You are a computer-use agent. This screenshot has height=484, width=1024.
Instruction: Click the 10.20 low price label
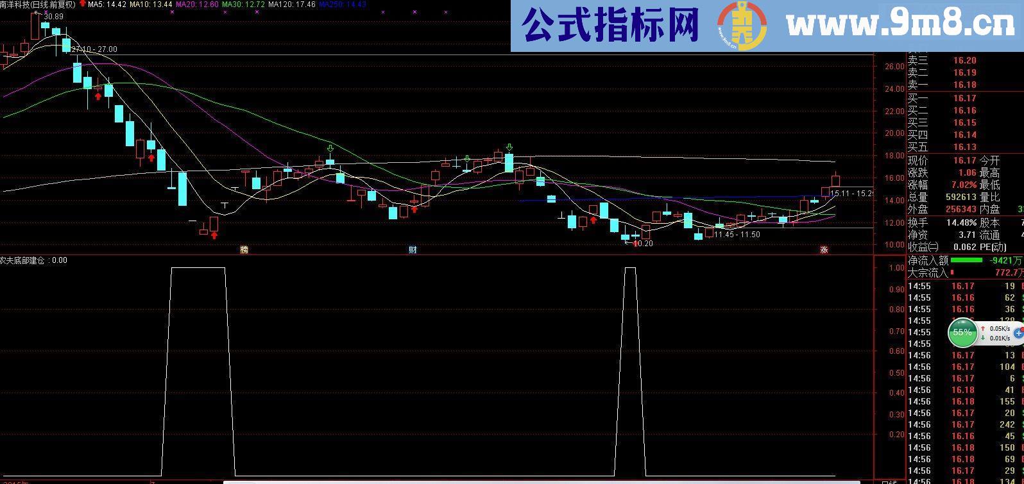[644, 244]
